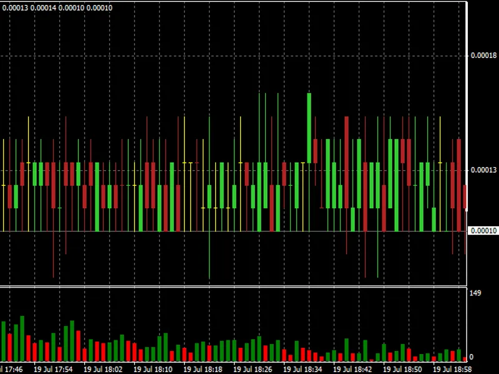499x374 pixels.
Task: Click the highlighted current price tag 0.00010
Action: 483,231
